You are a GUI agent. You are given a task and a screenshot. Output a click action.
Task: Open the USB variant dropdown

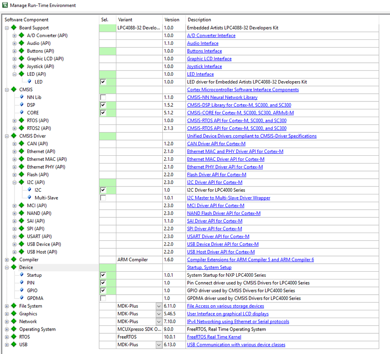point(159,345)
